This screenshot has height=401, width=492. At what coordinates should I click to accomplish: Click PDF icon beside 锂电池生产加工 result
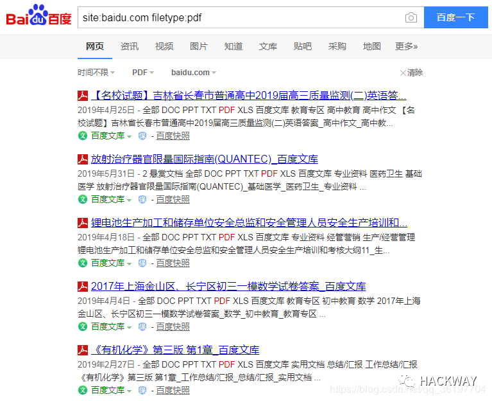(83, 223)
